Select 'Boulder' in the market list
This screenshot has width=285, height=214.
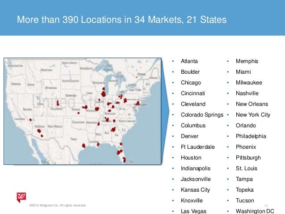pyautogui.click(x=190, y=72)
